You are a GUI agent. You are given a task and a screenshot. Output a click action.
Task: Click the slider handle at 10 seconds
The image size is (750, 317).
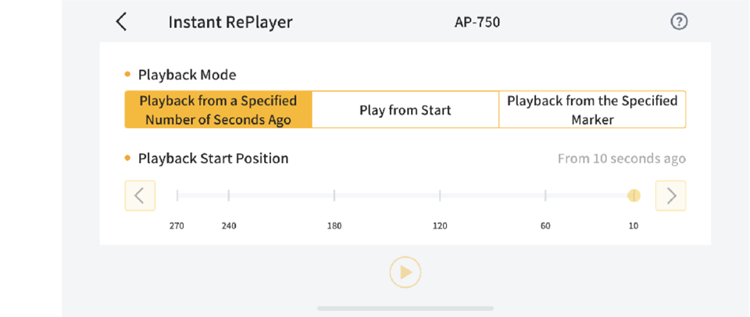coord(634,195)
